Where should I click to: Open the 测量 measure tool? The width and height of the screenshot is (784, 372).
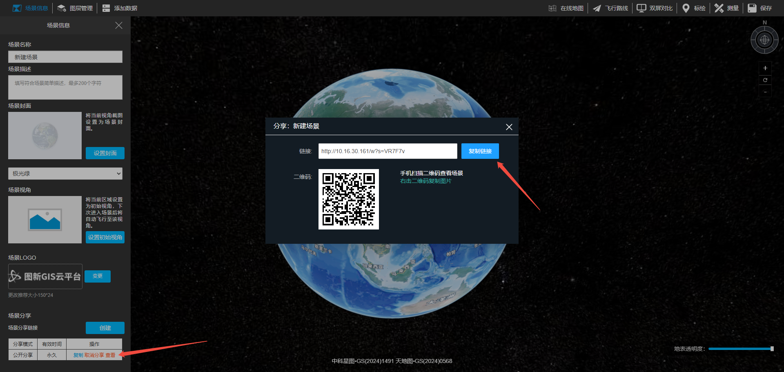pyautogui.click(x=727, y=8)
